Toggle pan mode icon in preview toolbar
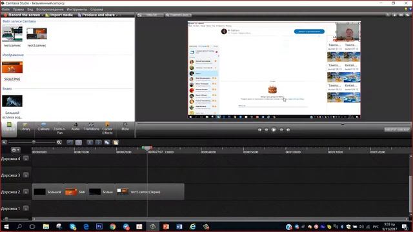413x232 pixels. tap(394, 15)
